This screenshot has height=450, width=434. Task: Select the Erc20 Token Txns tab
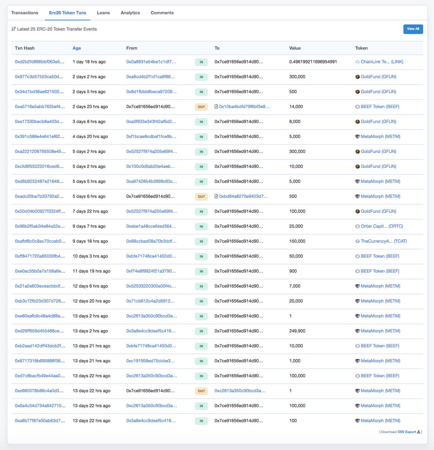coord(67,13)
